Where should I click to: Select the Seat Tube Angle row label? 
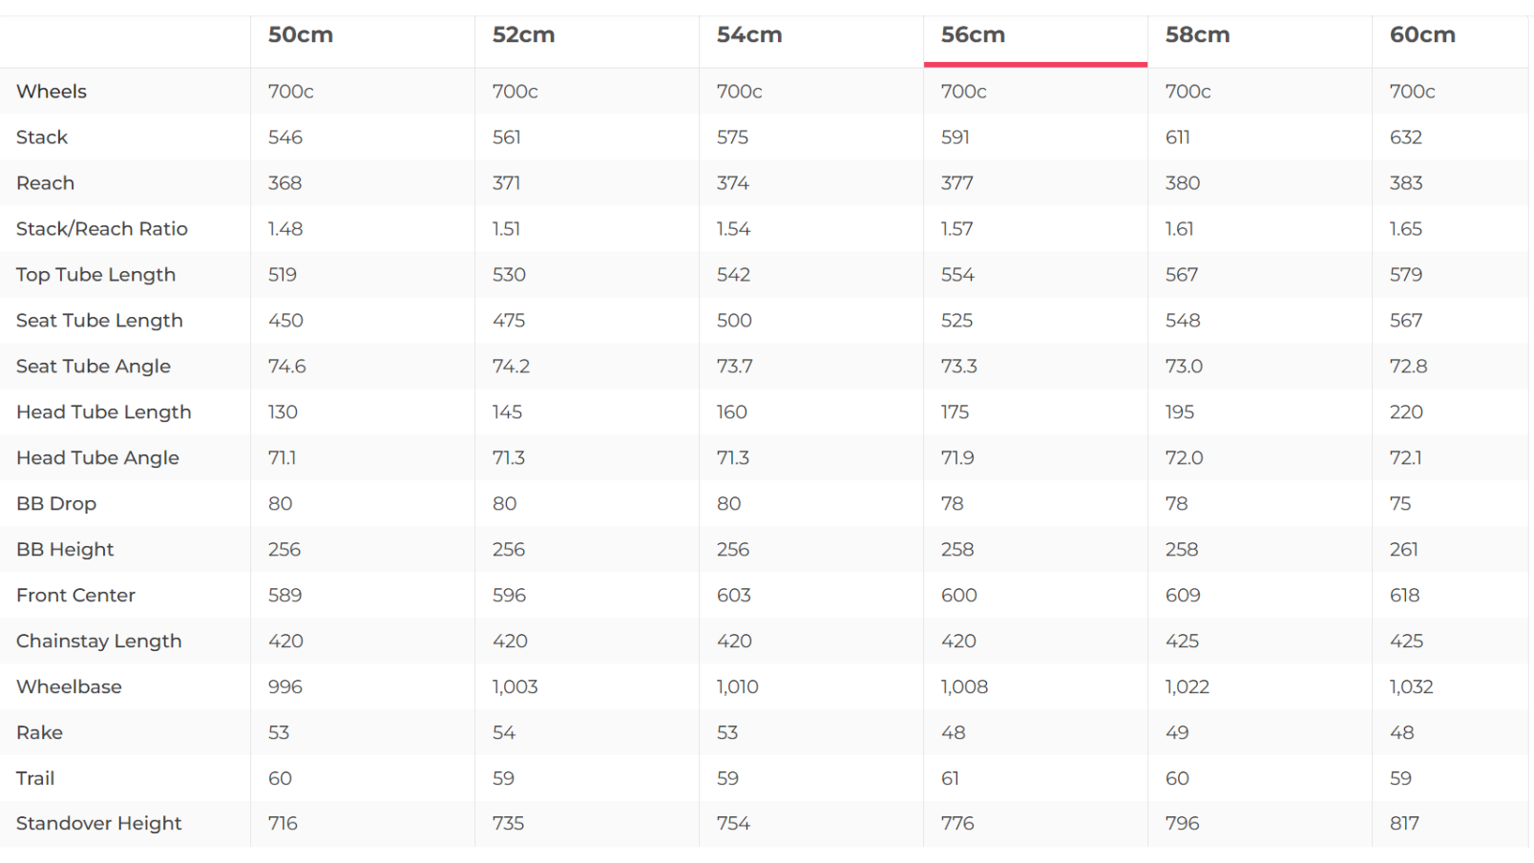pyautogui.click(x=94, y=367)
